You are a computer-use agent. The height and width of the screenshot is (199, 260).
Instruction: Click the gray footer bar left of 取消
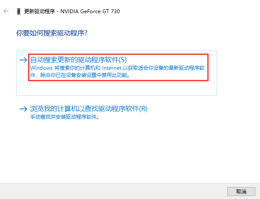tap(113, 191)
